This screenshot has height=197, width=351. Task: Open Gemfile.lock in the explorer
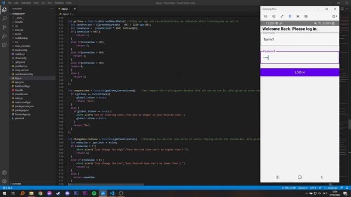click(x=21, y=94)
